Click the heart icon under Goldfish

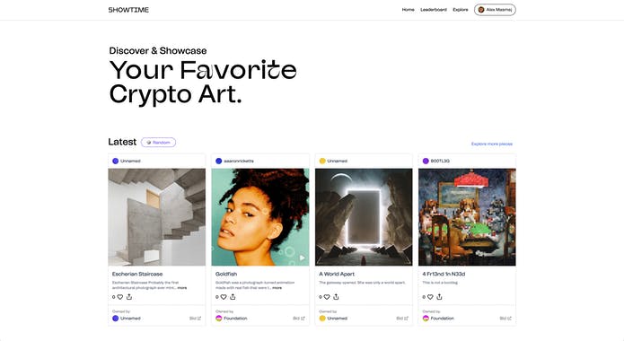click(224, 297)
